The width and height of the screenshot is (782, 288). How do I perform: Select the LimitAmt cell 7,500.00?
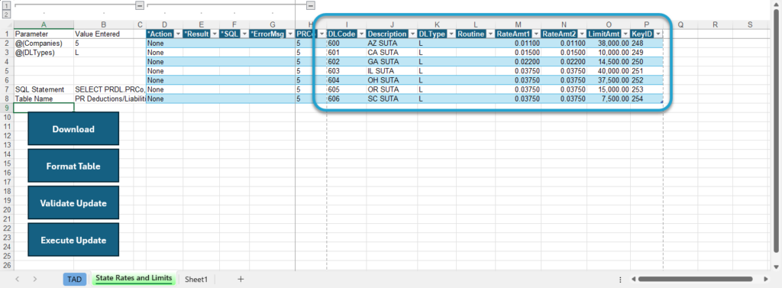click(609, 99)
